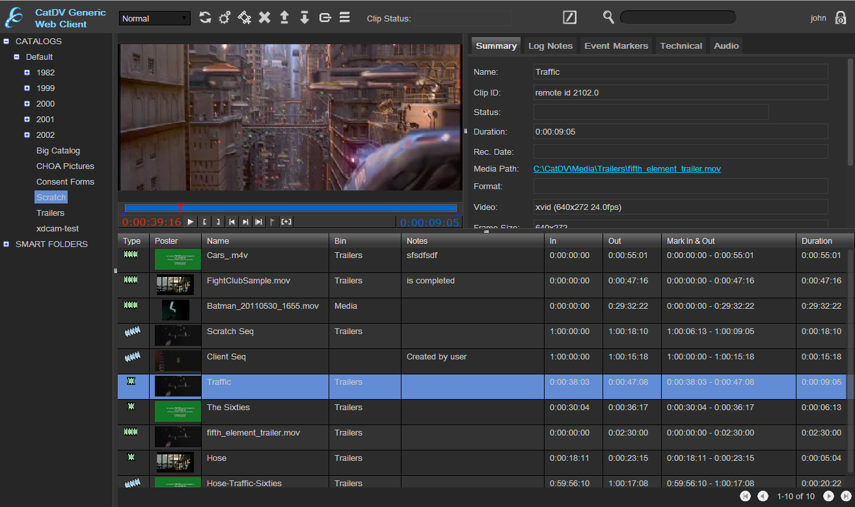Expand the 2002 catalog node
This screenshot has width=855, height=507.
[x=27, y=135]
